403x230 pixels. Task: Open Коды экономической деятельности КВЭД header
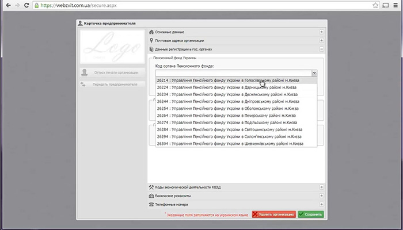(237, 187)
